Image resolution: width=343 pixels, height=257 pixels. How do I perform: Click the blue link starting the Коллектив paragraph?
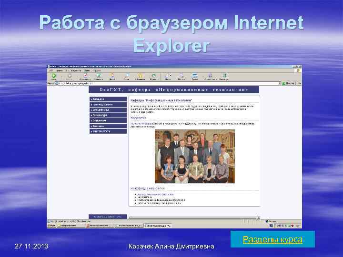pos(141,124)
